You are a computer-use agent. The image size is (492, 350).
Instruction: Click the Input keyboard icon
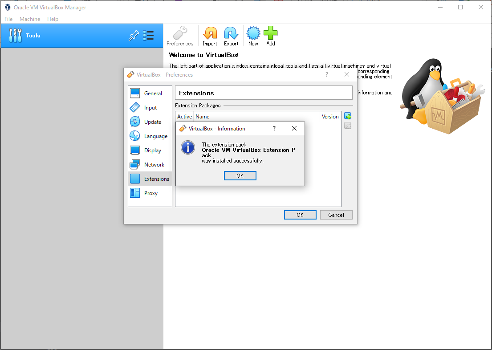(135, 107)
